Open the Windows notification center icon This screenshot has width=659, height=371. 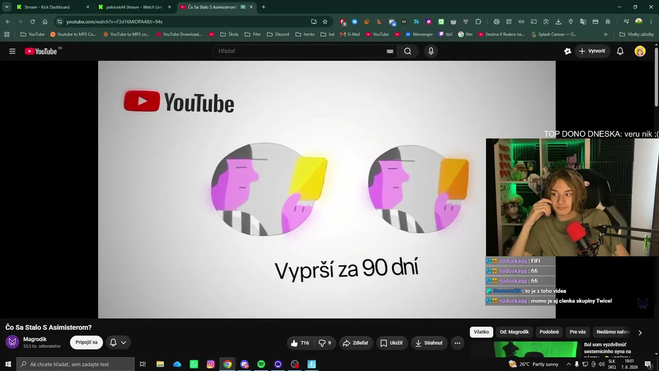coord(648,364)
